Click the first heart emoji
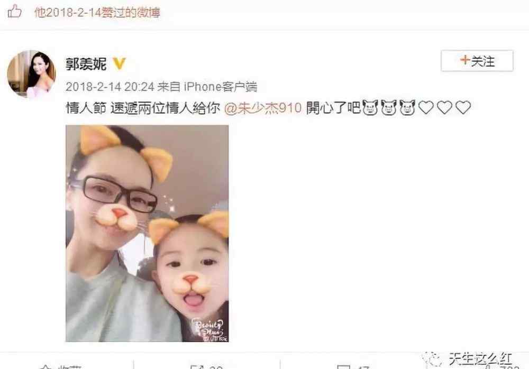Image resolution: width=529 pixels, height=369 pixels. click(426, 108)
